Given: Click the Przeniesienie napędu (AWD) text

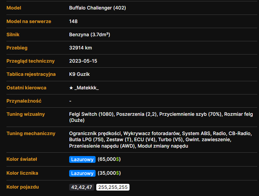Looking at the screenshot, I should coord(102,146).
